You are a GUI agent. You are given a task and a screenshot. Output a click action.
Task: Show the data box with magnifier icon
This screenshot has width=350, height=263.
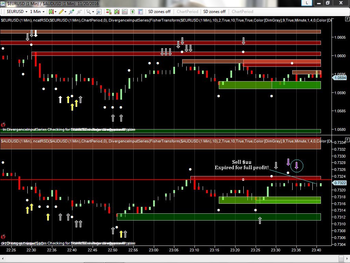99,12
